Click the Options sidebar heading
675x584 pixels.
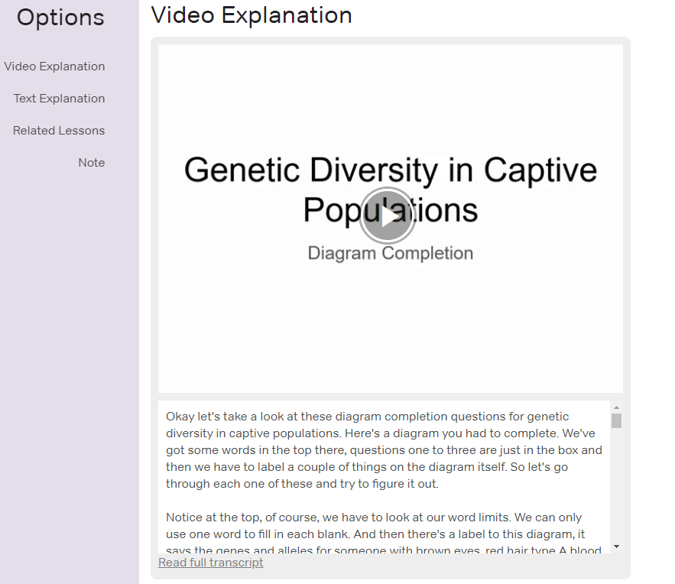pos(60,18)
